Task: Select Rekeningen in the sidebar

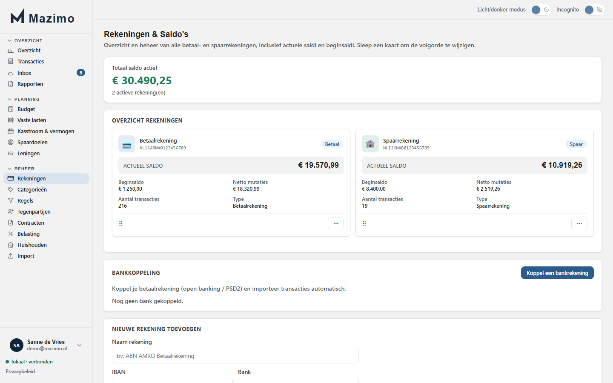Action: 46,178
